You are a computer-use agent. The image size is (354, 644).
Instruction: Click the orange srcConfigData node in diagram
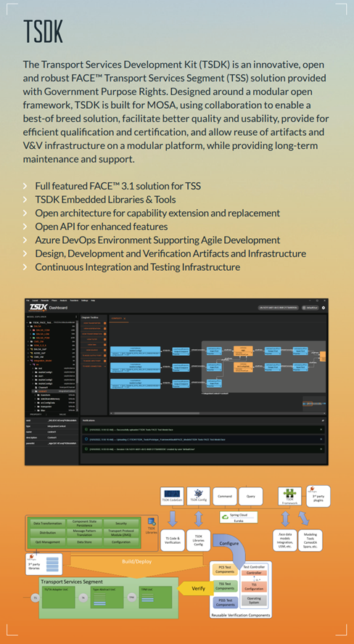click(243, 367)
